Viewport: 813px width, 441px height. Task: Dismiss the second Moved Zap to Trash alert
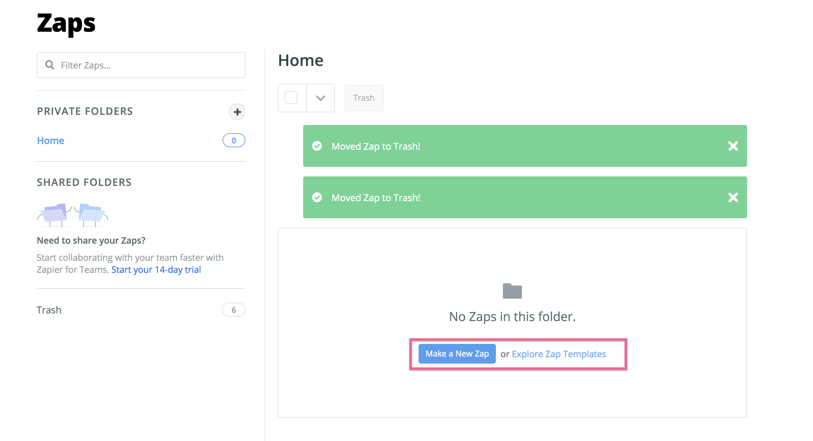733,197
